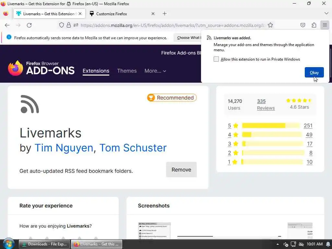Open the 251 five-star reviews count

coord(308,125)
